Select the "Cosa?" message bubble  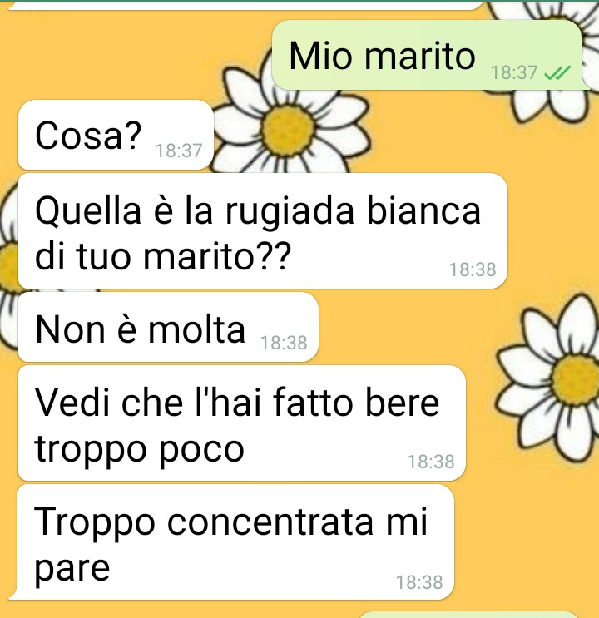tap(116, 135)
